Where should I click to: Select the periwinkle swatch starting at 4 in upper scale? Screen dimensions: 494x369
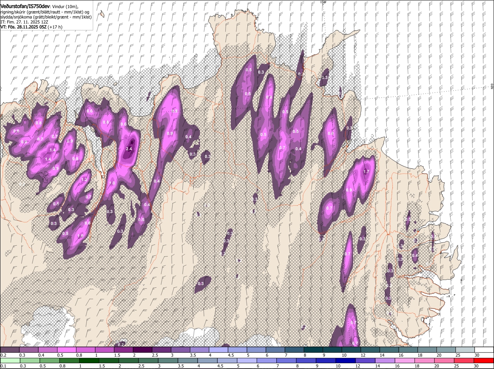[x=218, y=350]
